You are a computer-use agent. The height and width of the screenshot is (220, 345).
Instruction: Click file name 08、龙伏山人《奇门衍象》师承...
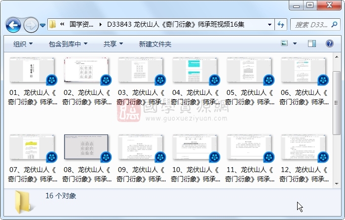point(87,174)
